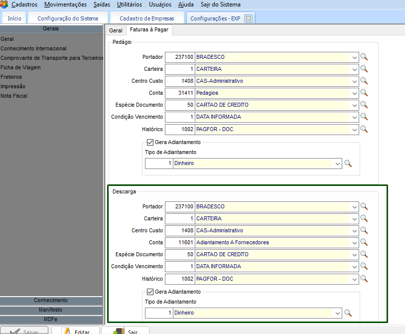The height and width of the screenshot is (334, 405).
Task: Click Sair do Sistema menu item
Action: coord(221,4)
